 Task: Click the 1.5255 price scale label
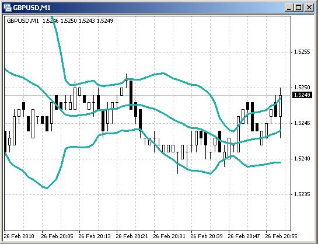click(x=302, y=52)
